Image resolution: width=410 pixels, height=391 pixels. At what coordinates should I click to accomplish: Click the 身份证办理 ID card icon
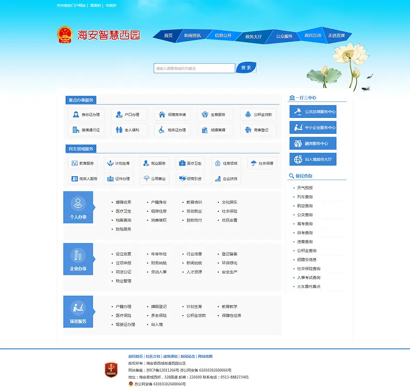coord(76,115)
